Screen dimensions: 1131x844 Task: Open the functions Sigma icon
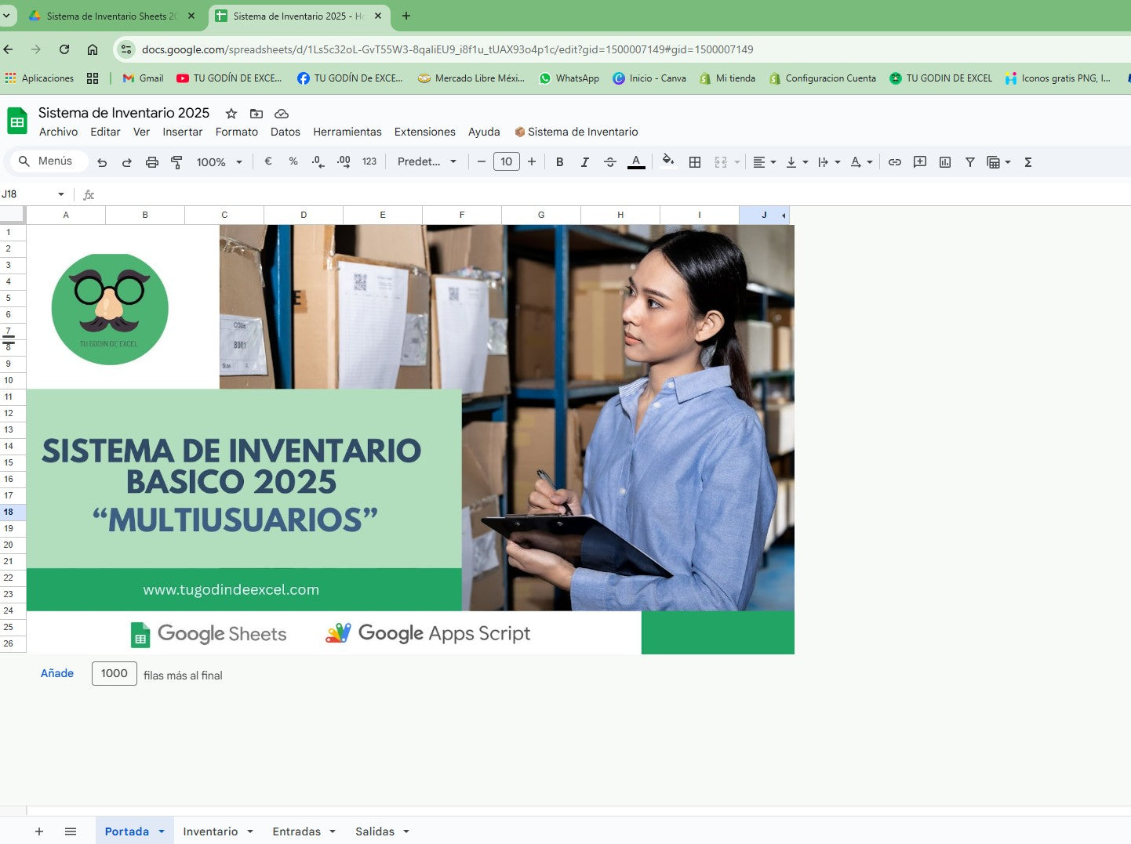pos(1027,162)
